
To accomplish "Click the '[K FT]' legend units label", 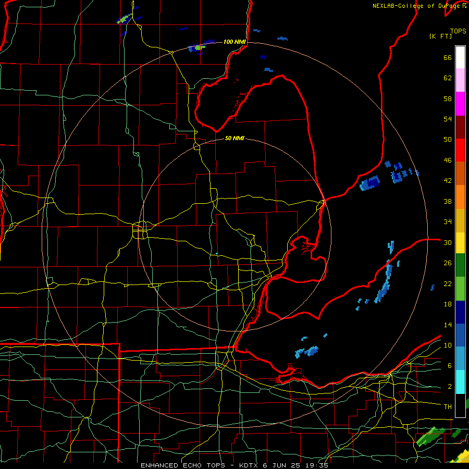I will (x=440, y=36).
